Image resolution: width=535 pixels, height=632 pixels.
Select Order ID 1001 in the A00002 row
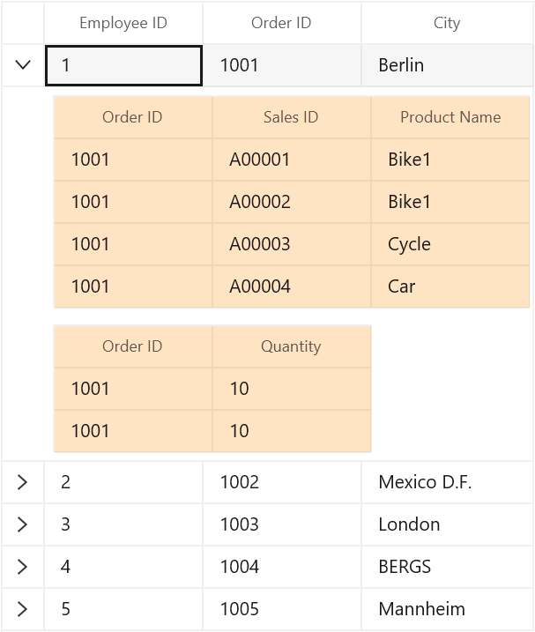[x=132, y=202]
